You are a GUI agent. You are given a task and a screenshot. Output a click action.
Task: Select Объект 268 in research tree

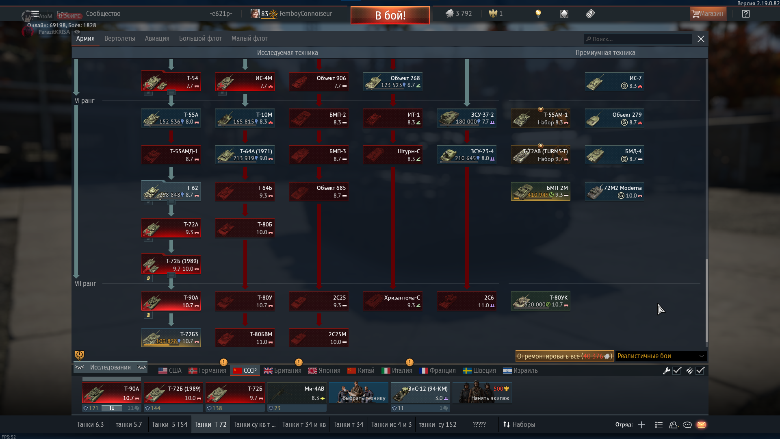(x=393, y=81)
